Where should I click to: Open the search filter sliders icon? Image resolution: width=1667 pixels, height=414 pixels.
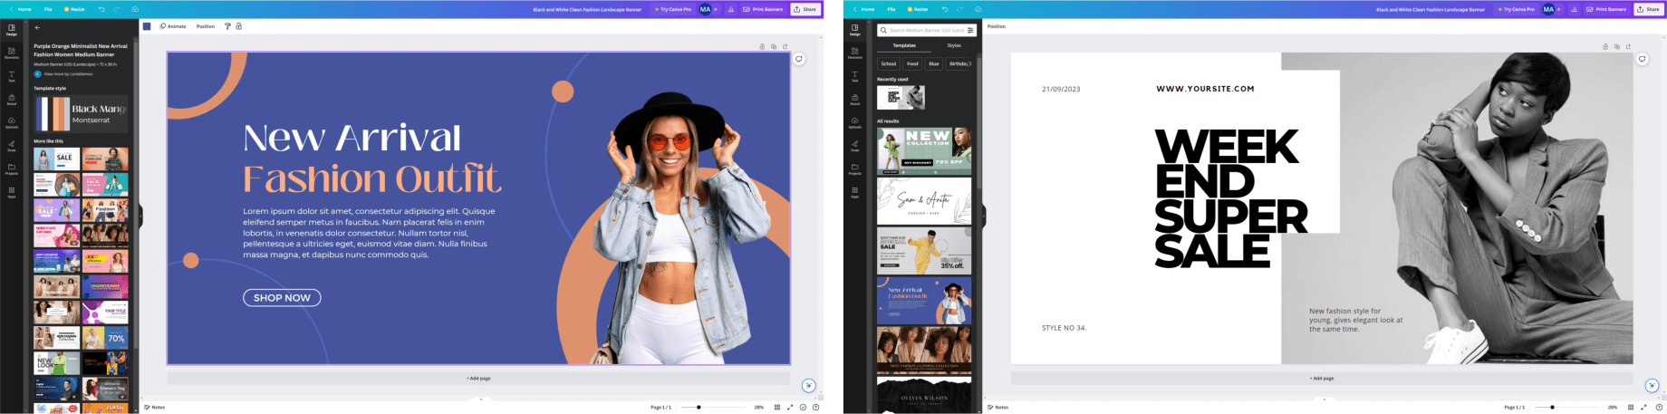(970, 31)
